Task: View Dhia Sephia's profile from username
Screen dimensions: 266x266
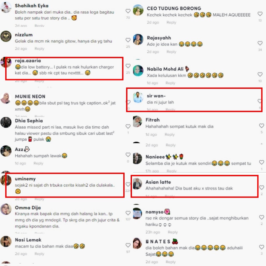Action: 29,121
